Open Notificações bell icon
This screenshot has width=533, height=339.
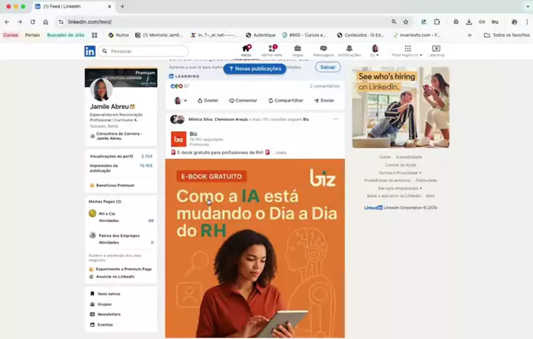coord(349,50)
